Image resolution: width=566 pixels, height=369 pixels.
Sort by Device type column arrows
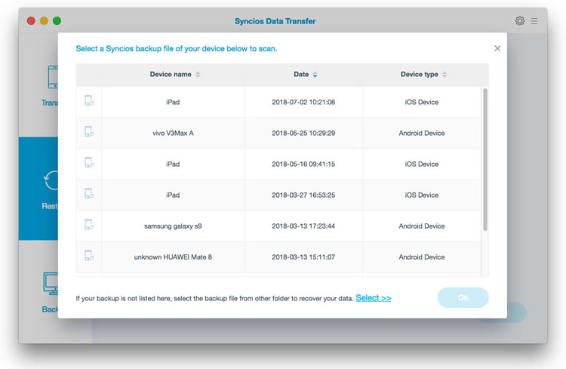[444, 75]
